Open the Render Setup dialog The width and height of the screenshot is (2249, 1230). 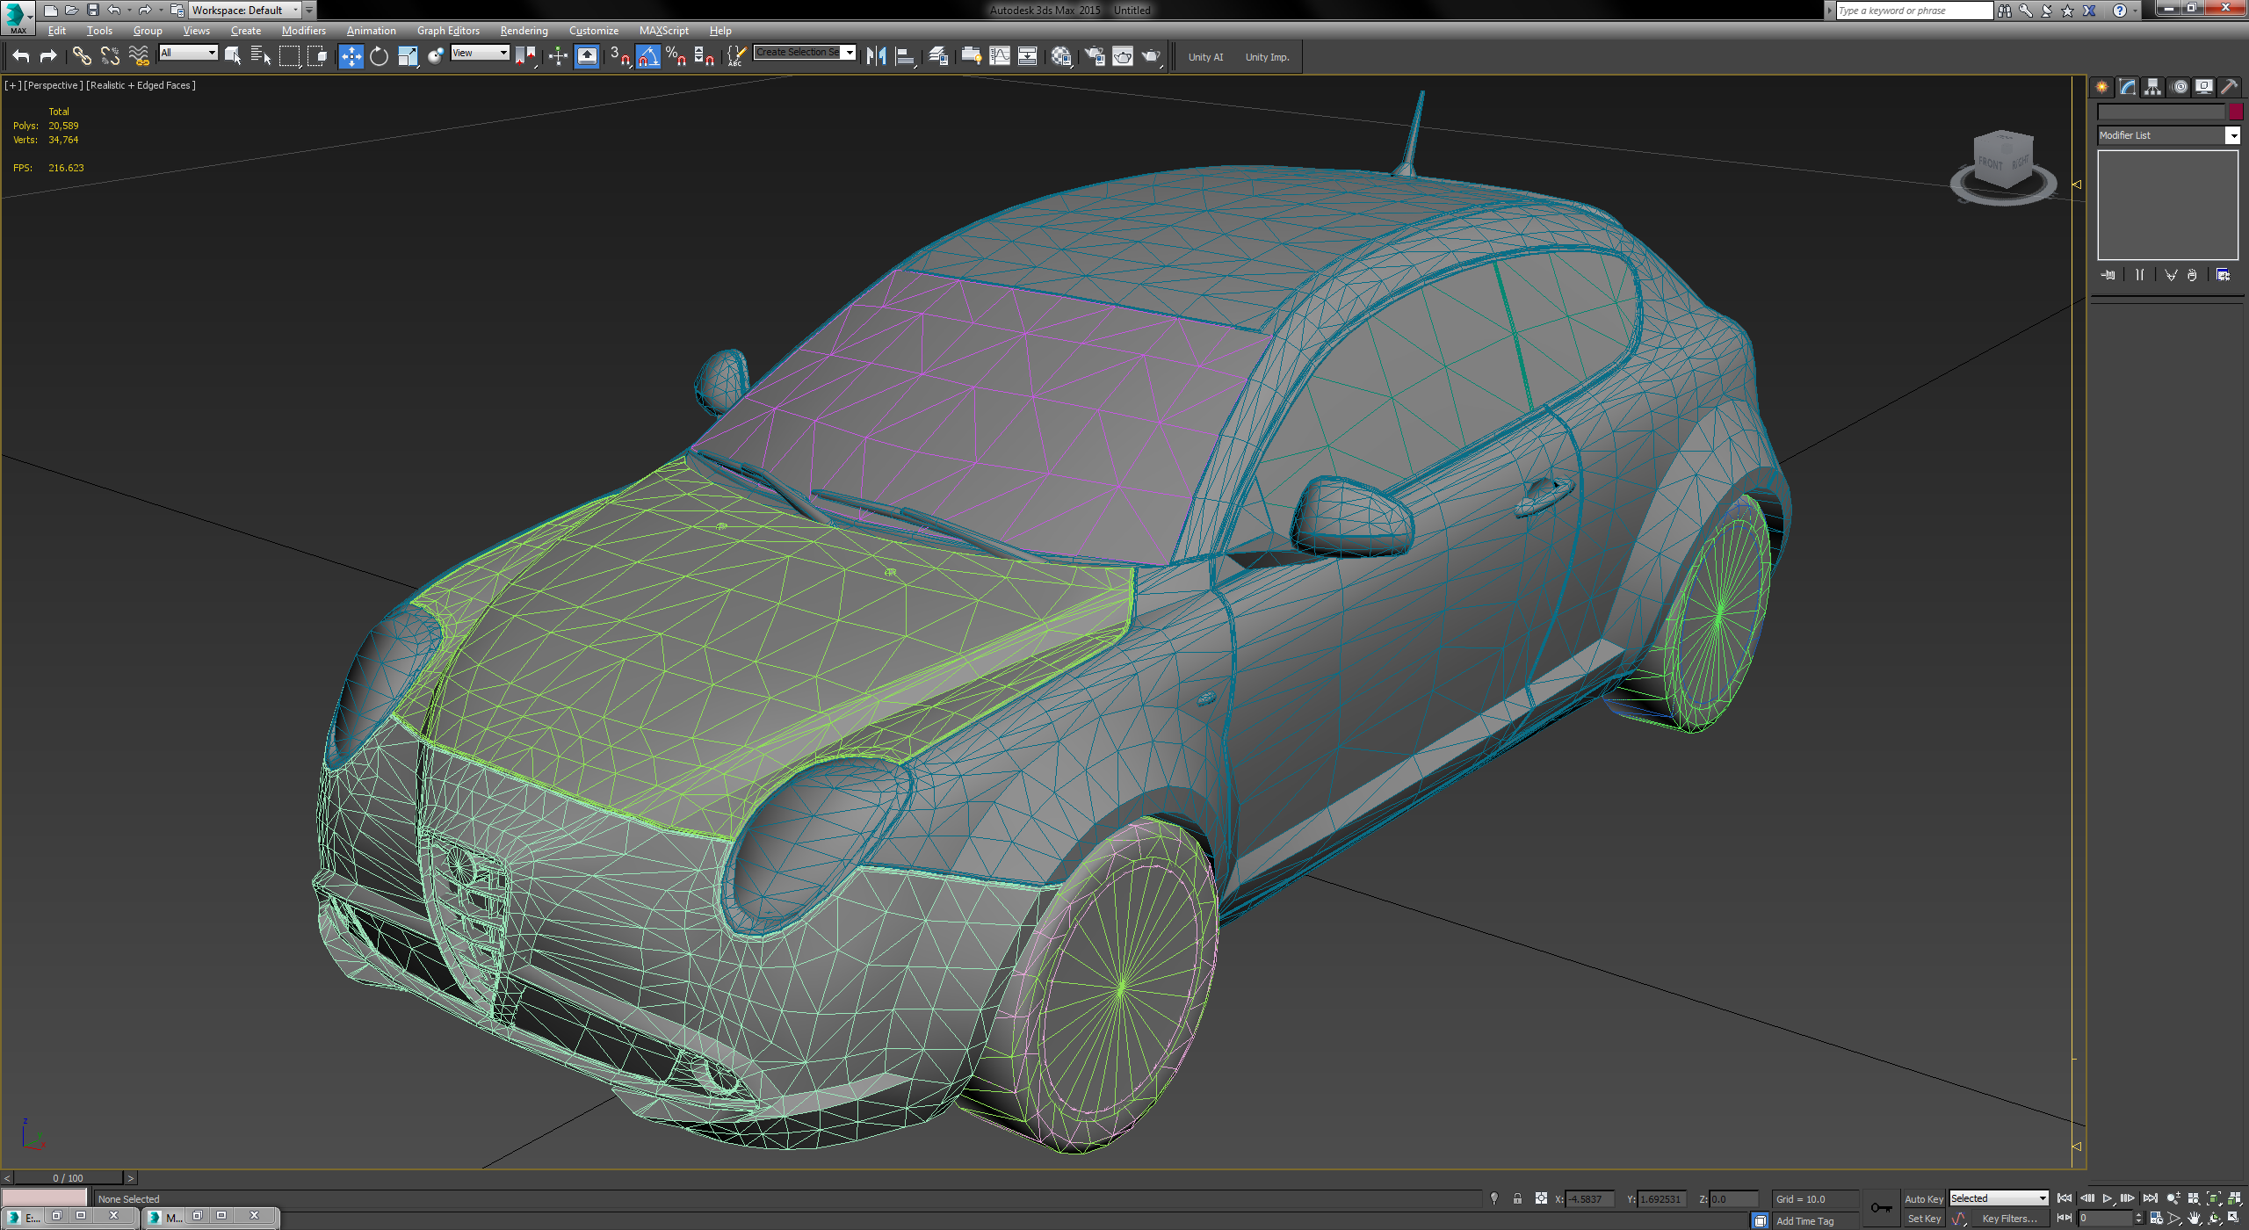(x=1096, y=56)
